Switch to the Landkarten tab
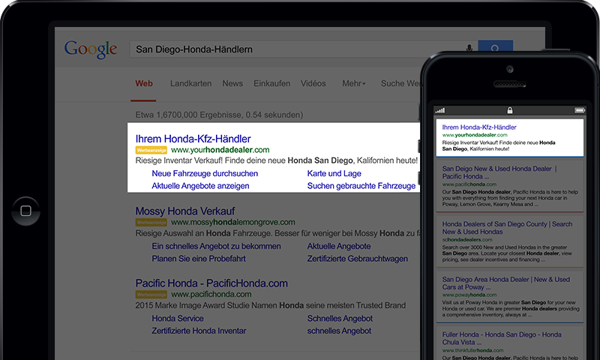This screenshot has height=360, width=600. [x=191, y=83]
